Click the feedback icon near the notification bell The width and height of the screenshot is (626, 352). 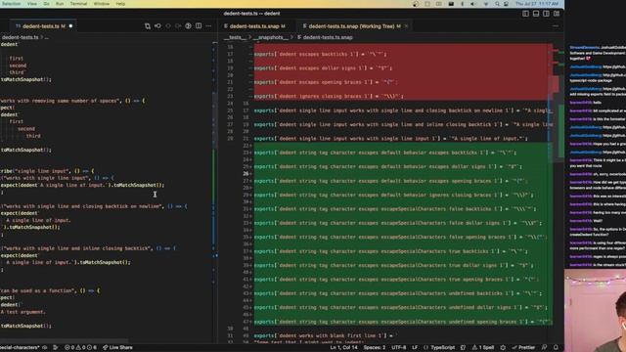[544, 348]
